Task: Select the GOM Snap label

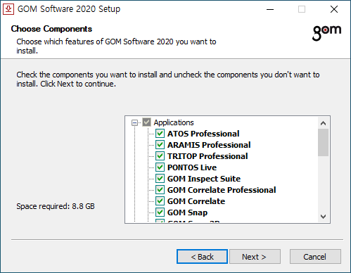Action: 187,212
